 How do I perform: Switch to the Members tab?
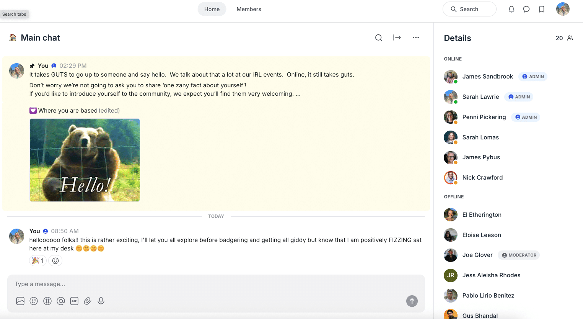click(x=249, y=9)
